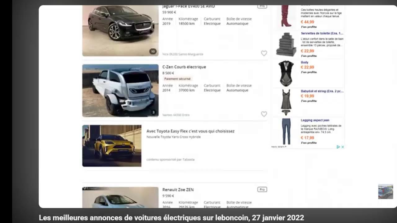Click the Jaguar photo count badge 10

pos(153,51)
